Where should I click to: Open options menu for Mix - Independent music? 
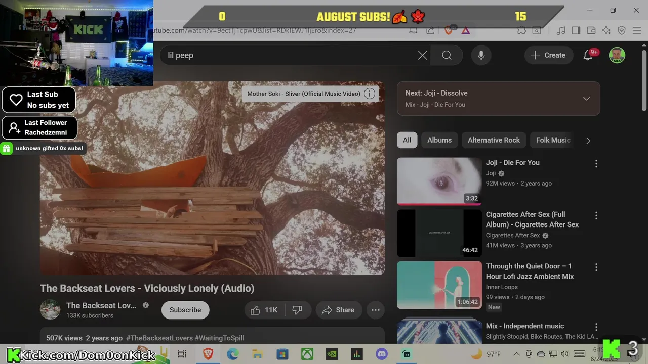point(596,327)
